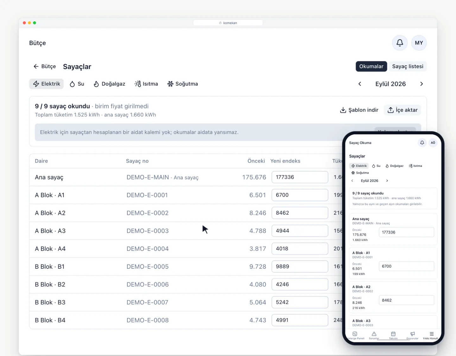456x356 pixels.
Task: Edit B Blok · B2 index field 4246
Action: (300, 284)
